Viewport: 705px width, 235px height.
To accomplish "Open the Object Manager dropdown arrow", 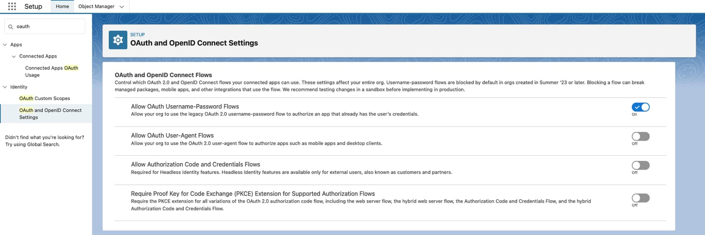I will coord(122,6).
